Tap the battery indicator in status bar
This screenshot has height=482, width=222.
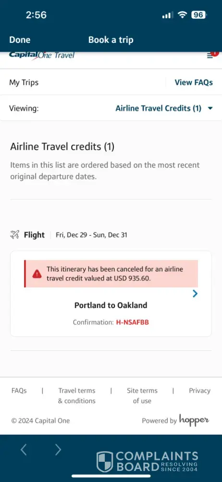(199, 15)
